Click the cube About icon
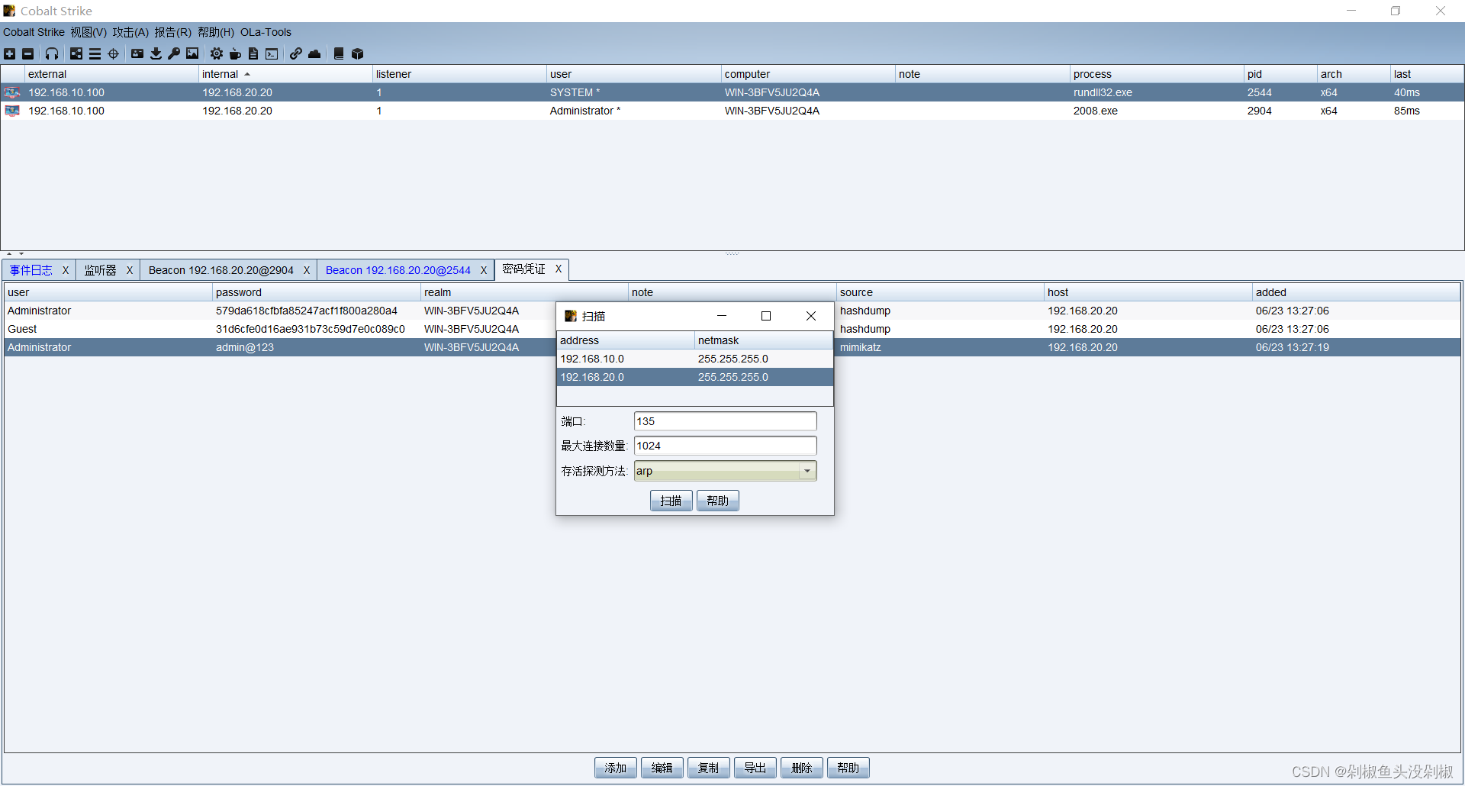The height and width of the screenshot is (786, 1465). (357, 53)
